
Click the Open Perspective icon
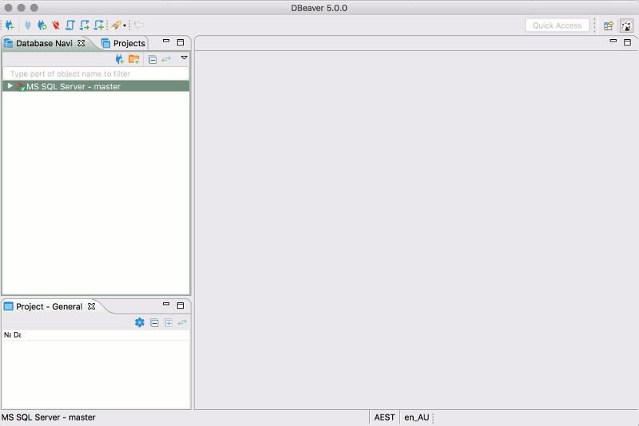tap(609, 26)
